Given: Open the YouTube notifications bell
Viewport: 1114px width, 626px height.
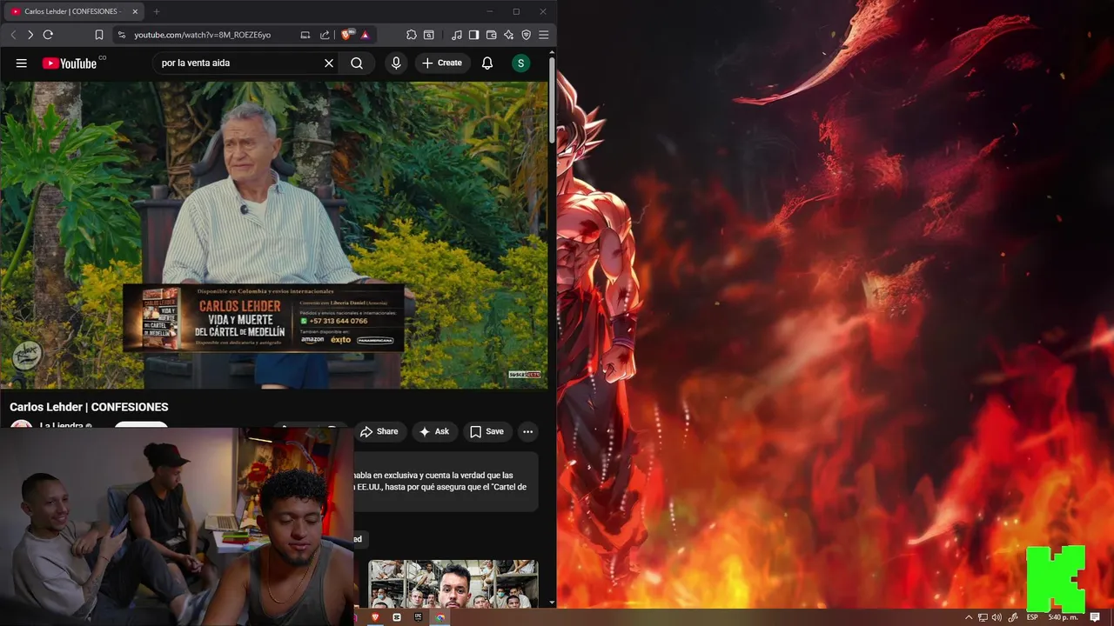Looking at the screenshot, I should (487, 63).
